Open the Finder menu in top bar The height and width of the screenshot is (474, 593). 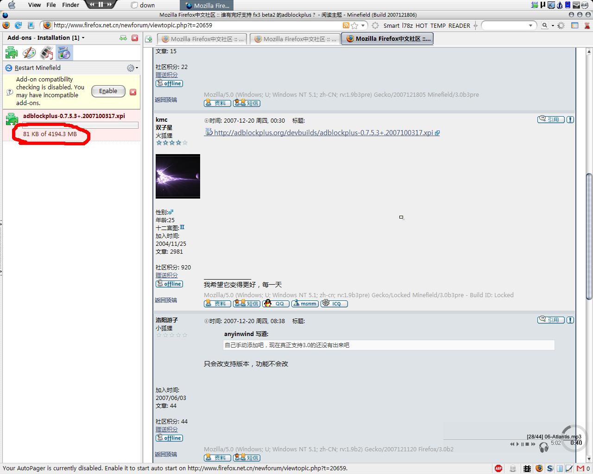70,5
